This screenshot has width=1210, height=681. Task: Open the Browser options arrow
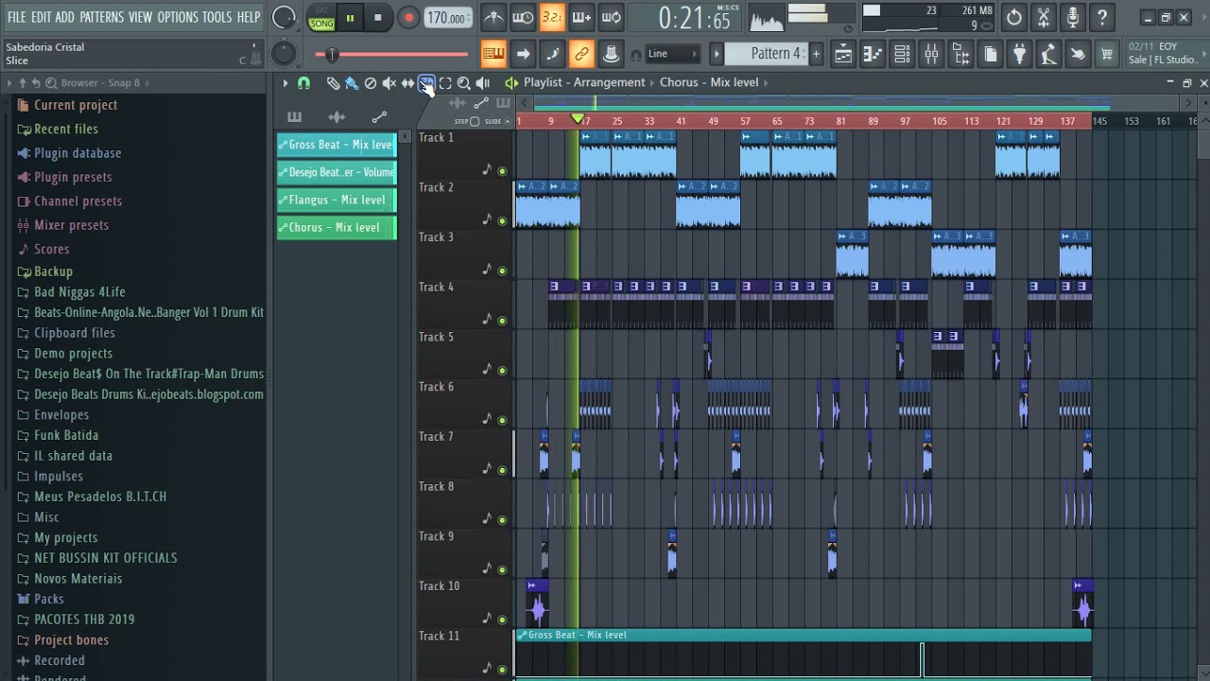pos(9,83)
